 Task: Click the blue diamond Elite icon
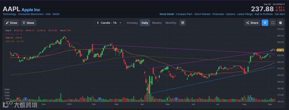pos(265,23)
